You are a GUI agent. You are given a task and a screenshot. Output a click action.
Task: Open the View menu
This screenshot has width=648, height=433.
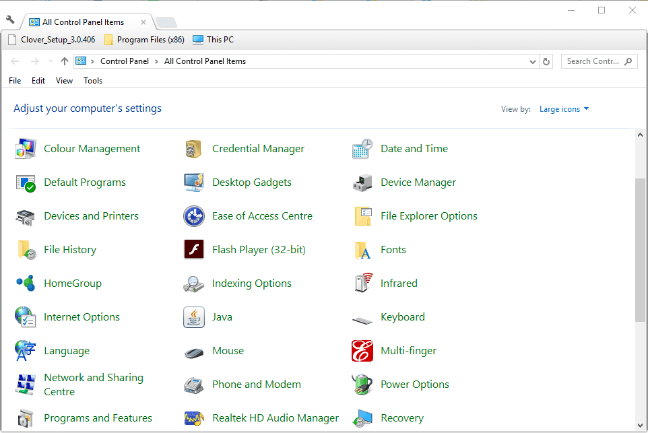tap(64, 81)
